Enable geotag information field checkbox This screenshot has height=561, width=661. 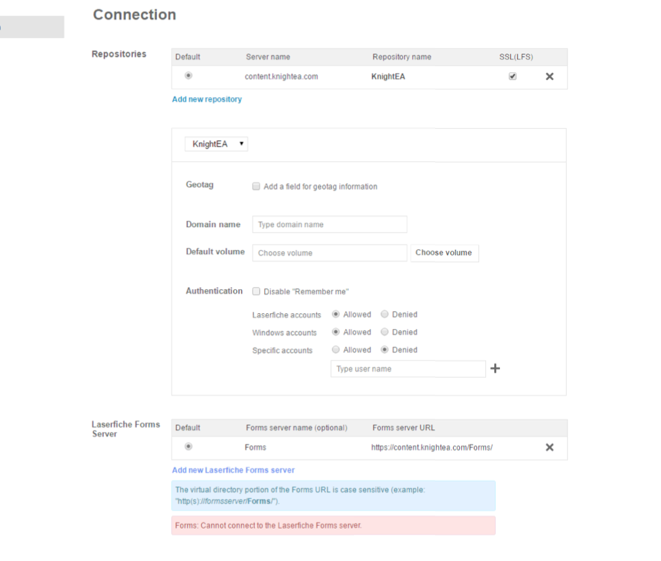(x=256, y=187)
